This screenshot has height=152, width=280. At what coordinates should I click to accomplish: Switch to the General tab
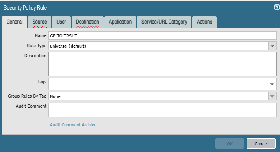15,22
